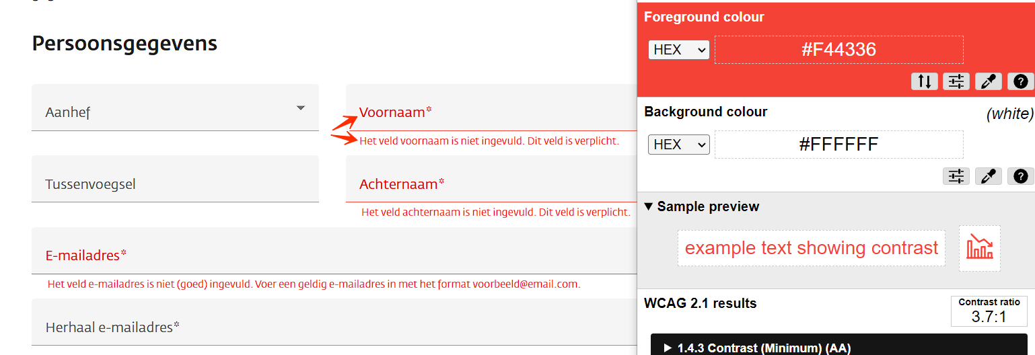
Task: Swap foreground and background colours icon
Action: coord(925,81)
